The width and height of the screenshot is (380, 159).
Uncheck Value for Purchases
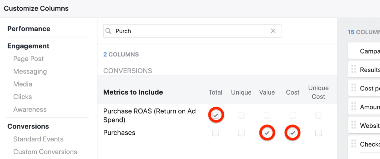click(267, 132)
